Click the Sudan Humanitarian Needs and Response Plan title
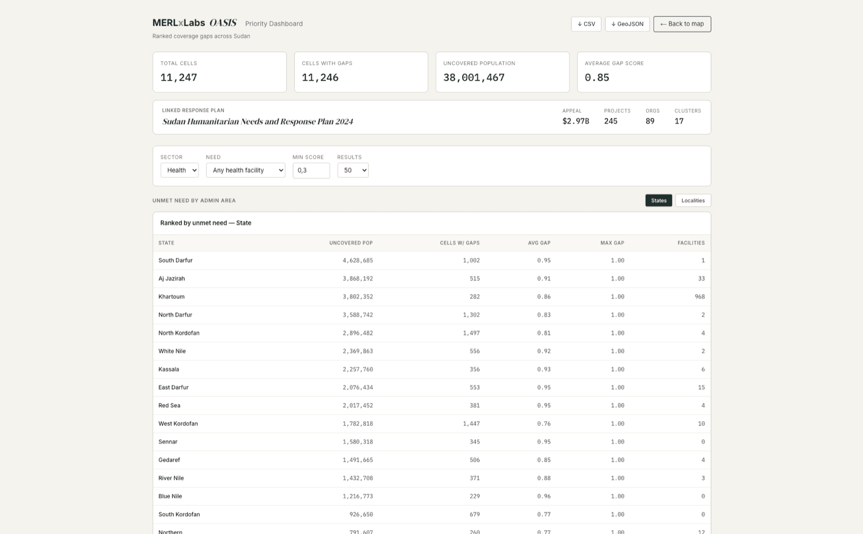The height and width of the screenshot is (534, 863). click(x=258, y=121)
